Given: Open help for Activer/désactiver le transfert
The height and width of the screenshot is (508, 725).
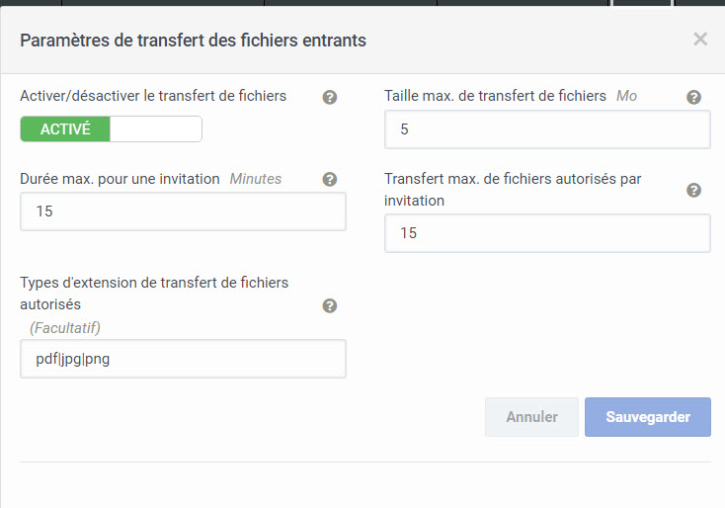Looking at the screenshot, I should tap(330, 97).
